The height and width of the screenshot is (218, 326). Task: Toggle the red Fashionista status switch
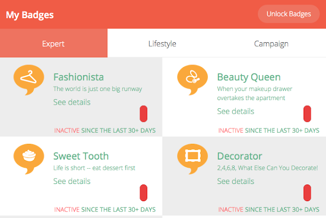pyautogui.click(x=144, y=114)
